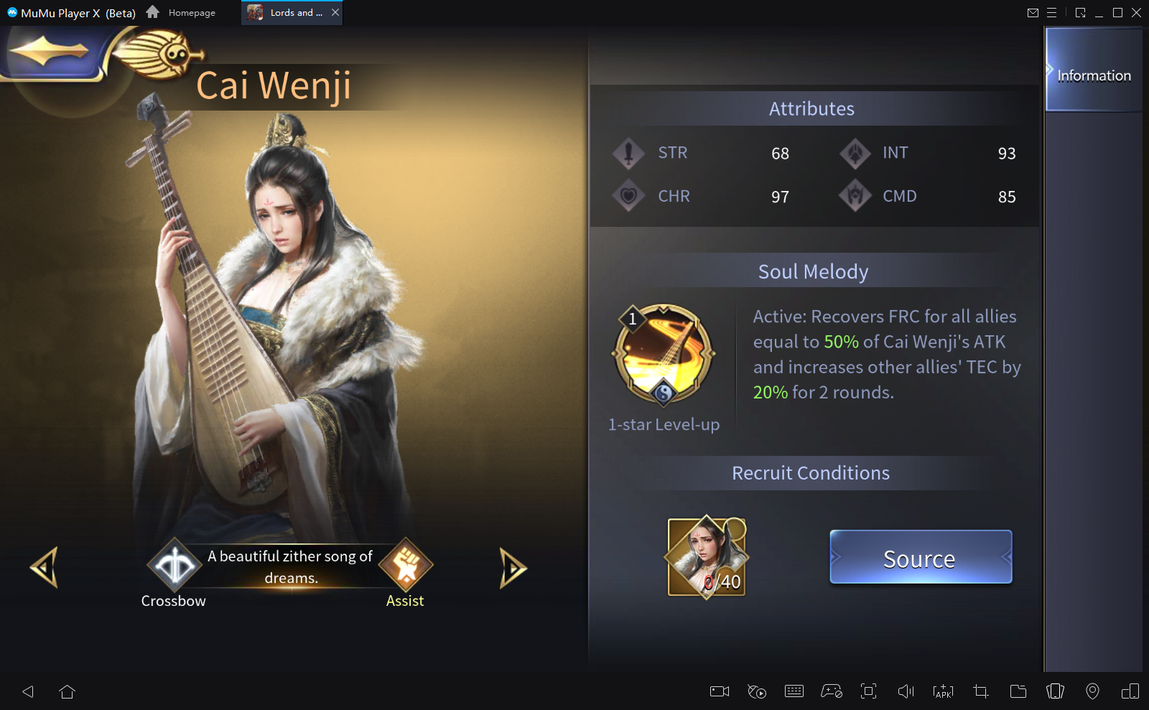Show the next hero with right arrow
The height and width of the screenshot is (710, 1149).
[x=513, y=568]
